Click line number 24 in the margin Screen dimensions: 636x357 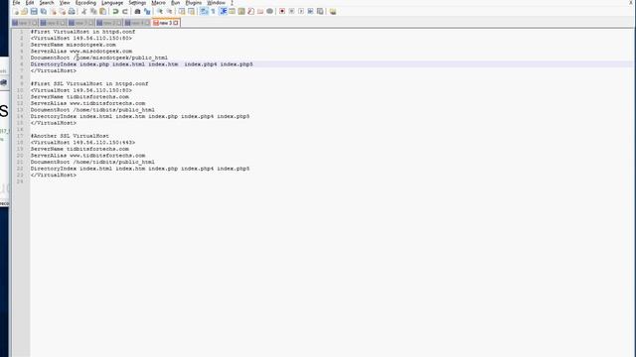tap(20, 181)
